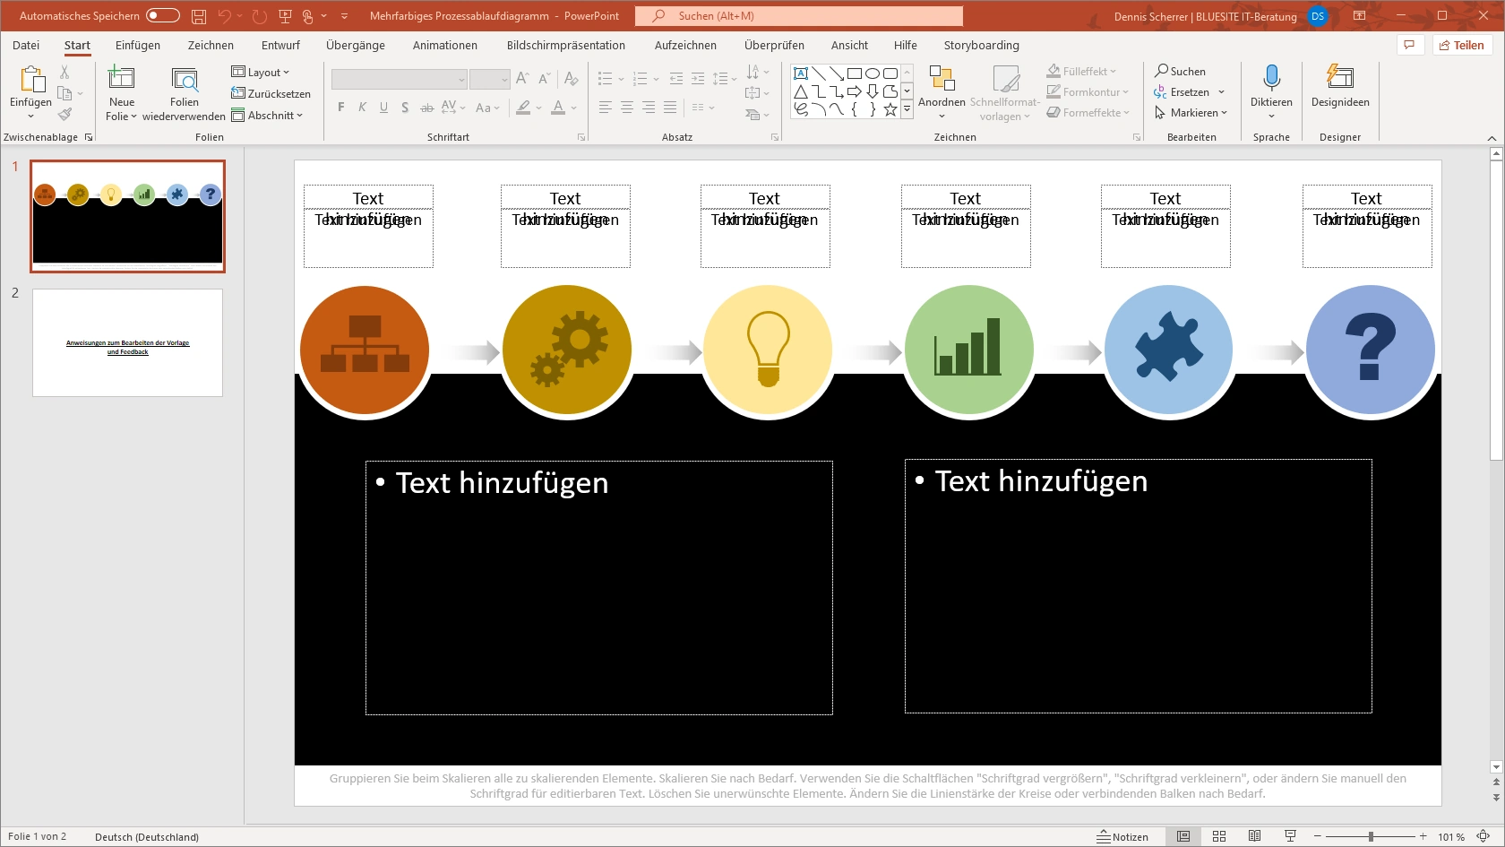Open the Ersetzen dropdown arrow
The height and width of the screenshot is (847, 1505).
click(x=1222, y=92)
